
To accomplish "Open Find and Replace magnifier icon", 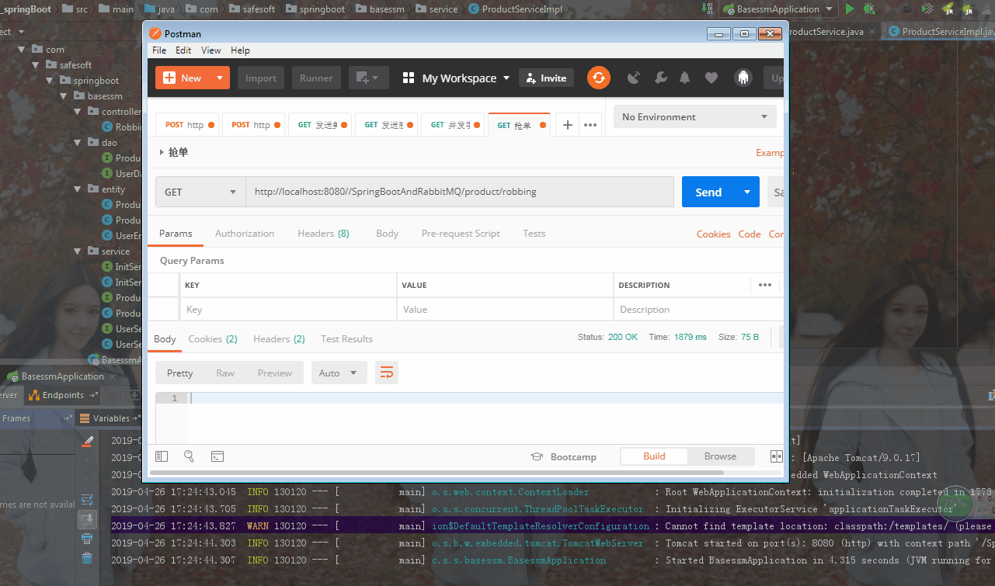I will pos(189,456).
